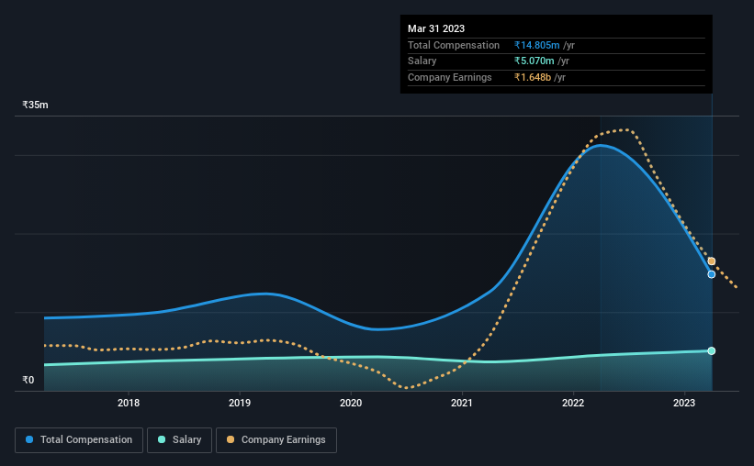Click the 2021 x-axis label
The width and height of the screenshot is (754, 466).
[462, 403]
